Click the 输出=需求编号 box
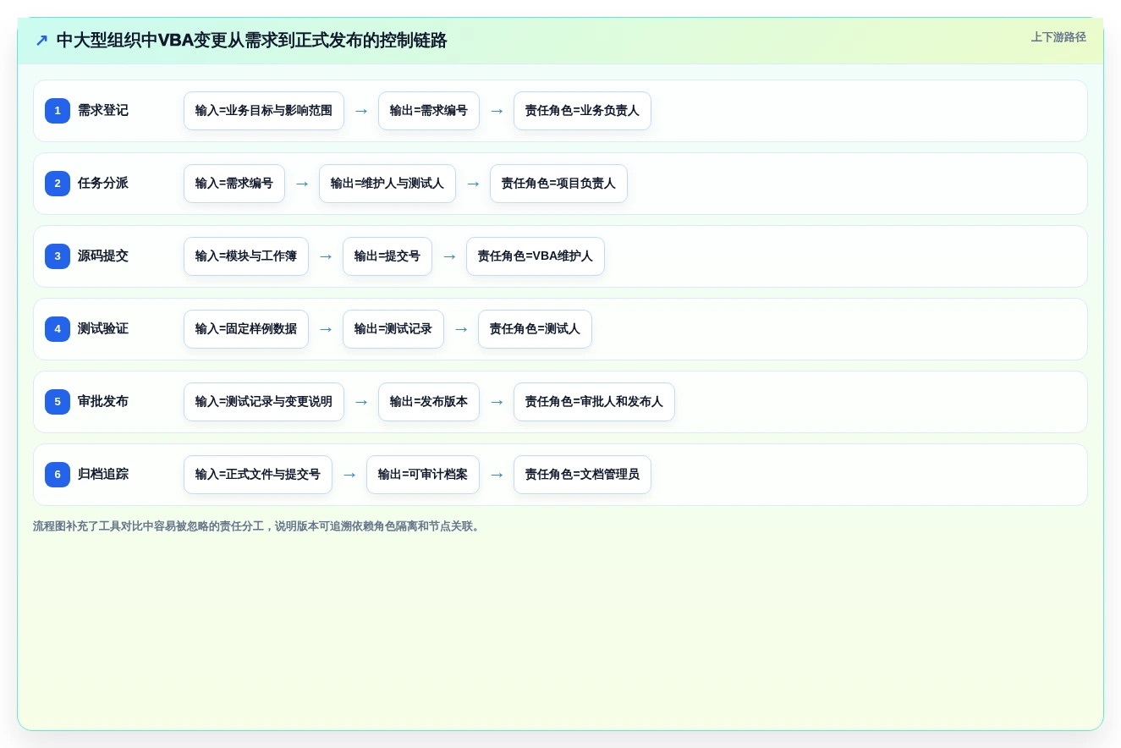This screenshot has width=1121, height=748. [429, 111]
